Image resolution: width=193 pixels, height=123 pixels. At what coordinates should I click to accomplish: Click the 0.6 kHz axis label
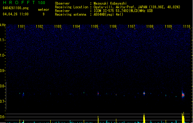point(2,117)
